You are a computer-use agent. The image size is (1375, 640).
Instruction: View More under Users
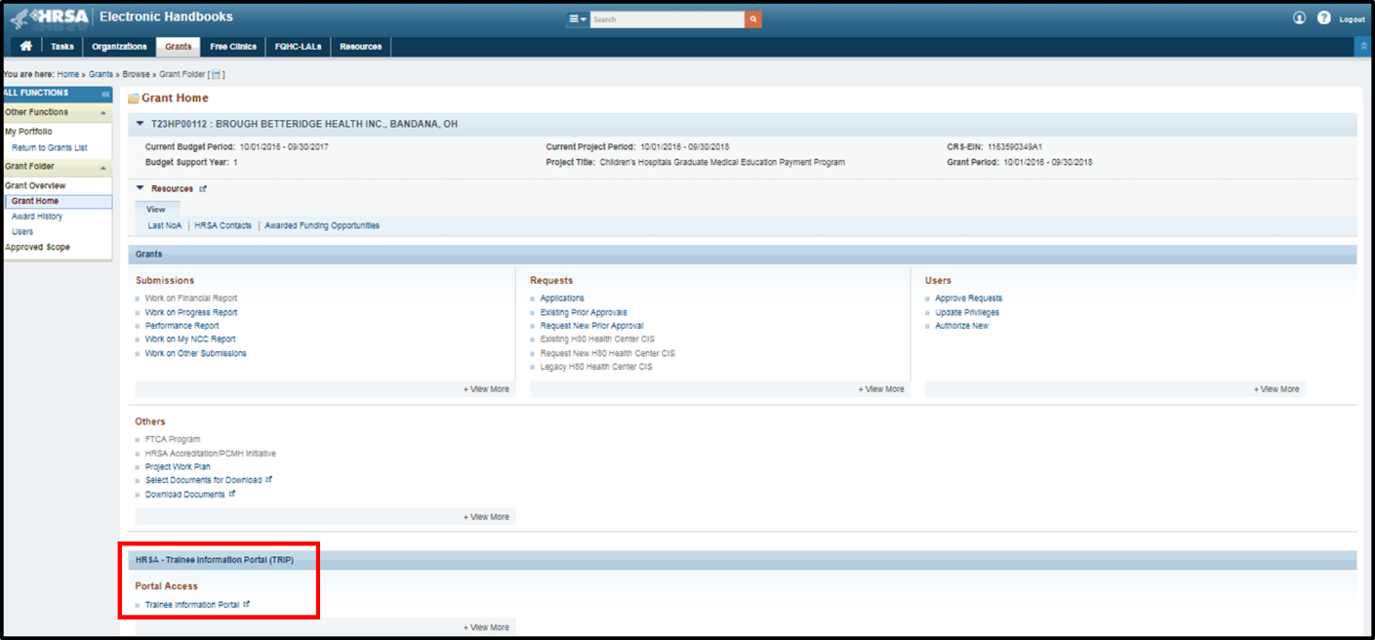point(1276,389)
